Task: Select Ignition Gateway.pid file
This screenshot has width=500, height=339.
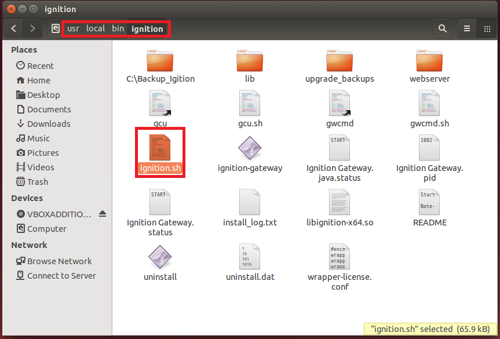Action: pos(429,158)
